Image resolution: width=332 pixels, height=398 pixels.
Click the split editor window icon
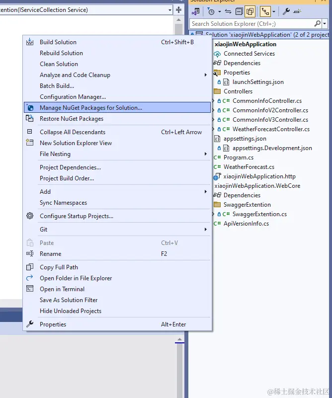tap(179, 9)
